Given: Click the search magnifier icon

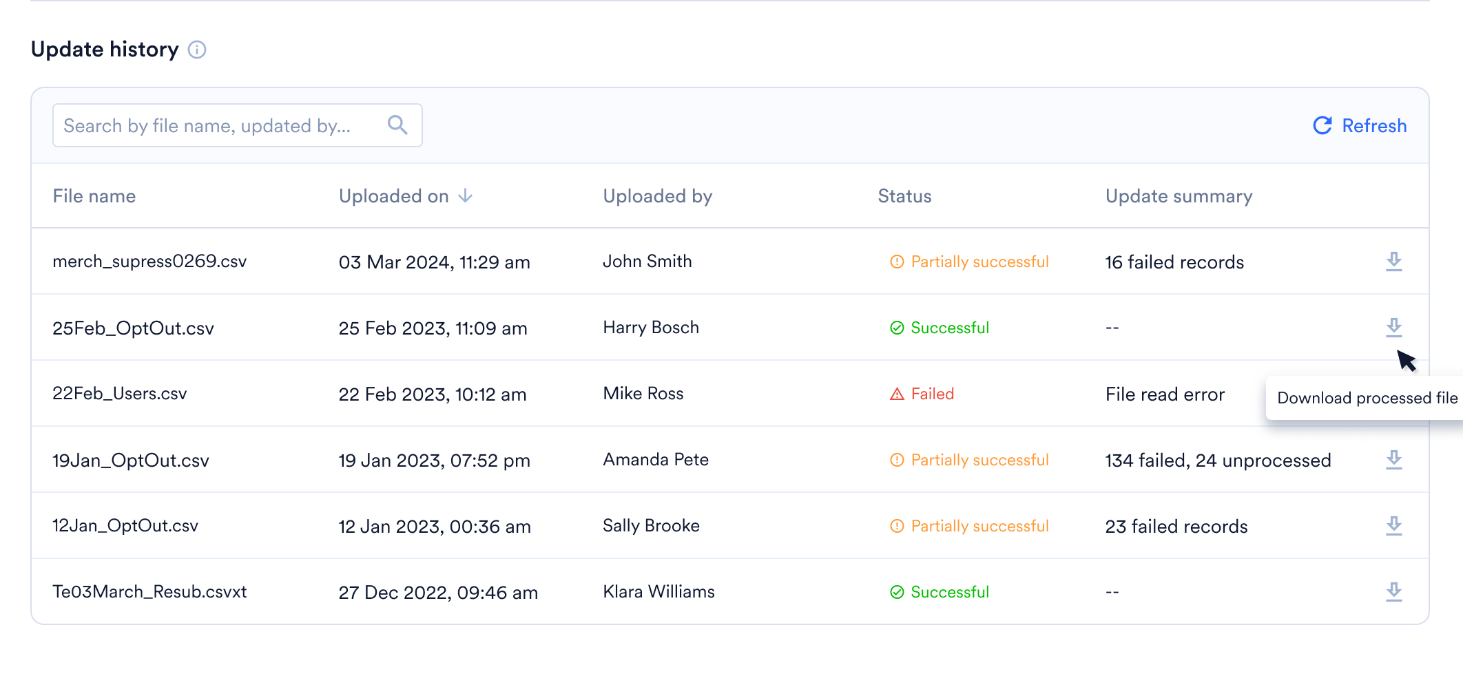Looking at the screenshot, I should click(x=397, y=125).
